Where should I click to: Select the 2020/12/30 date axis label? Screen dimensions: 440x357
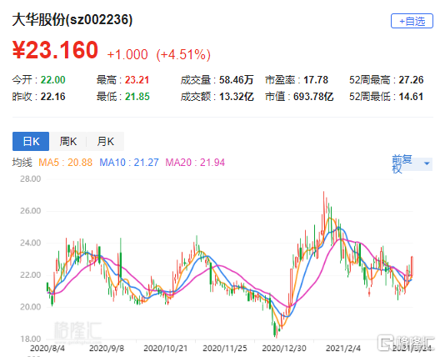tap(284, 349)
